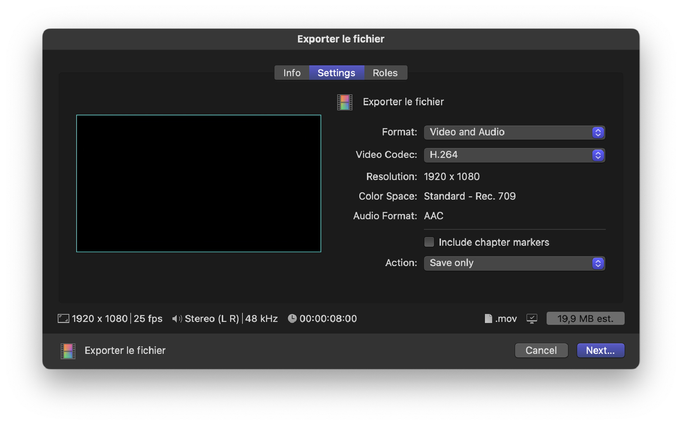The height and width of the screenshot is (425, 682).
Task: Click the 19,9 MB estimated size badge
Action: click(x=585, y=318)
